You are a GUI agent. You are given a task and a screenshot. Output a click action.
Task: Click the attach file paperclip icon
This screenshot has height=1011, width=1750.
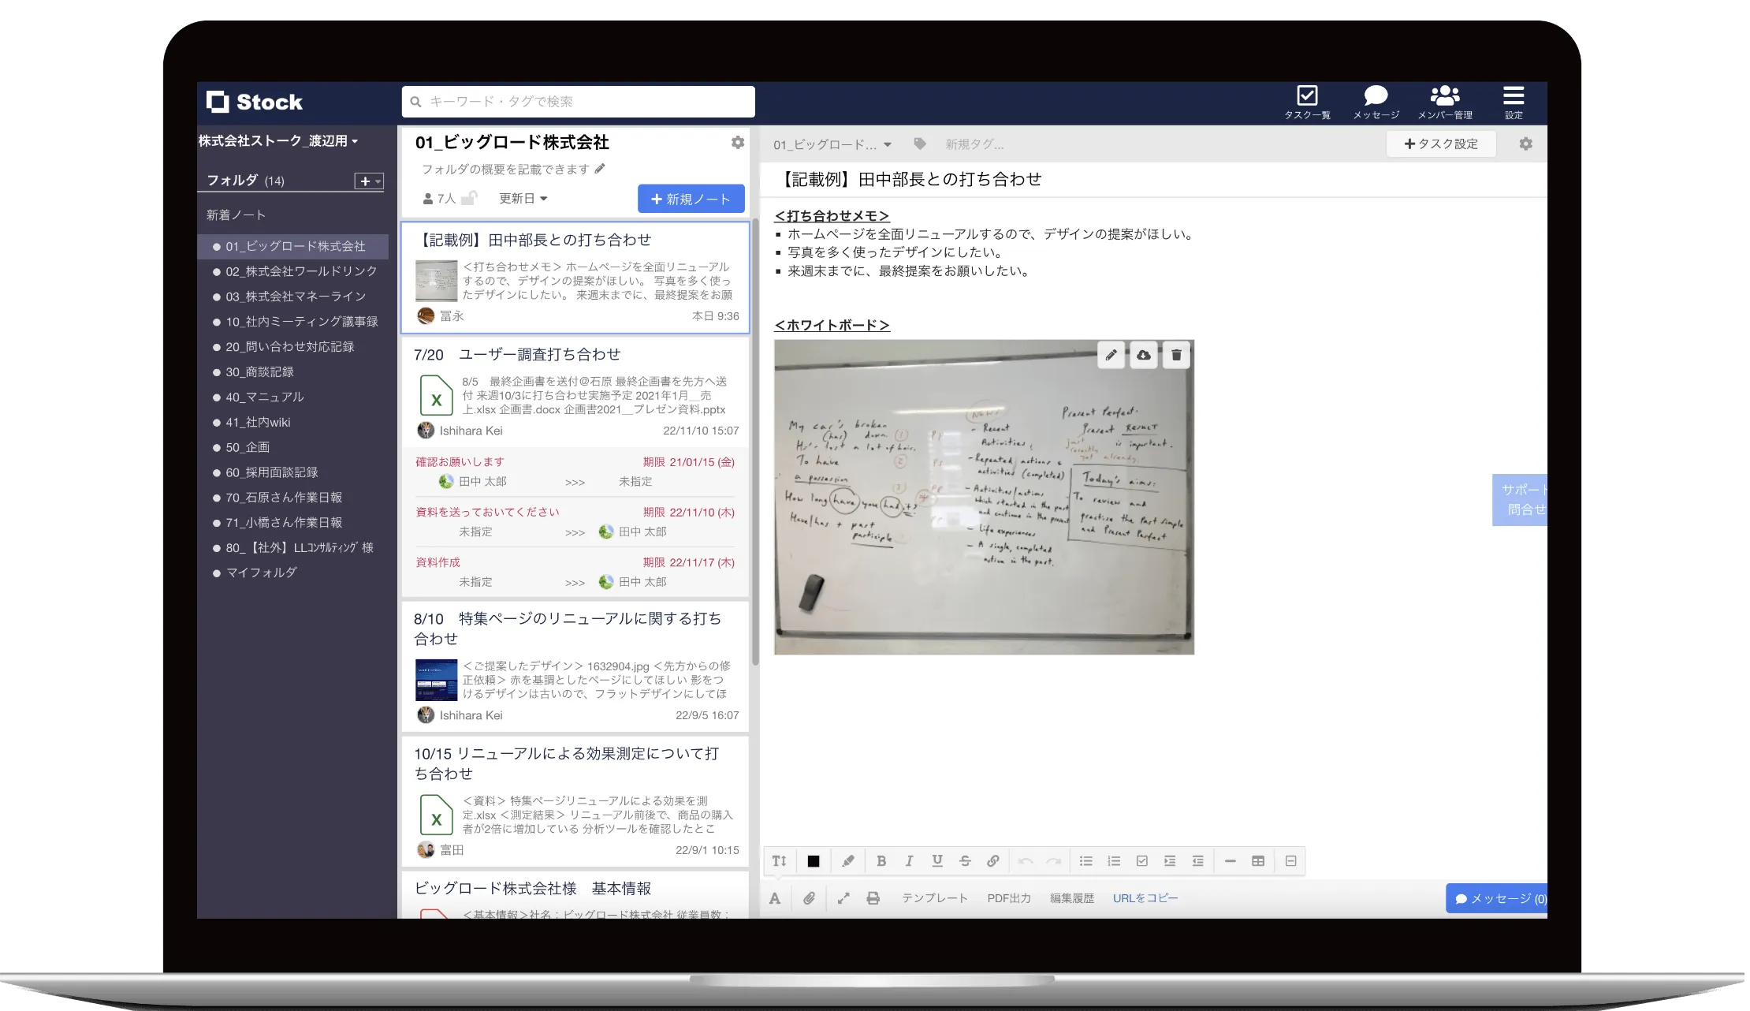[809, 898]
